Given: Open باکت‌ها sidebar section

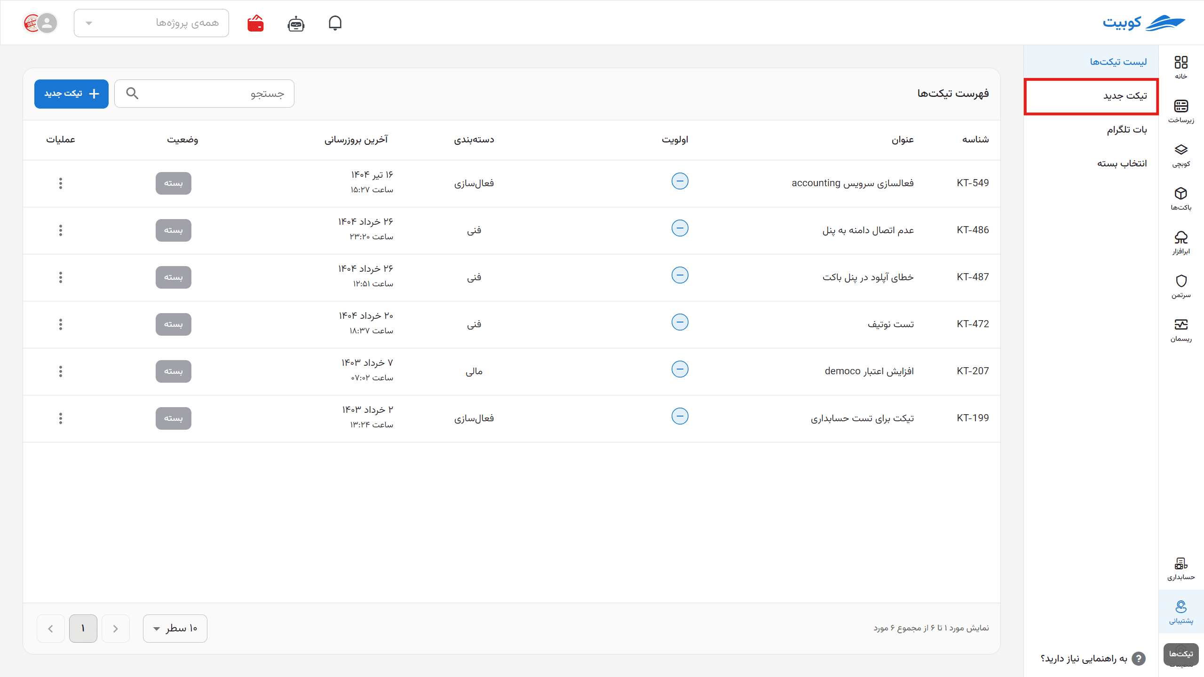Looking at the screenshot, I should 1181,199.
